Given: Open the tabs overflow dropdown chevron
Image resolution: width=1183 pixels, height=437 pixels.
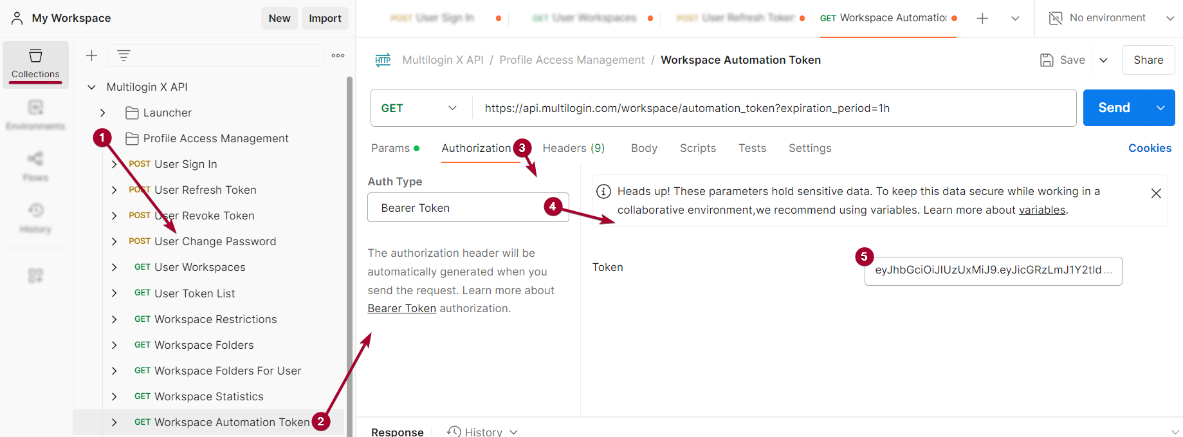Looking at the screenshot, I should 1015,19.
